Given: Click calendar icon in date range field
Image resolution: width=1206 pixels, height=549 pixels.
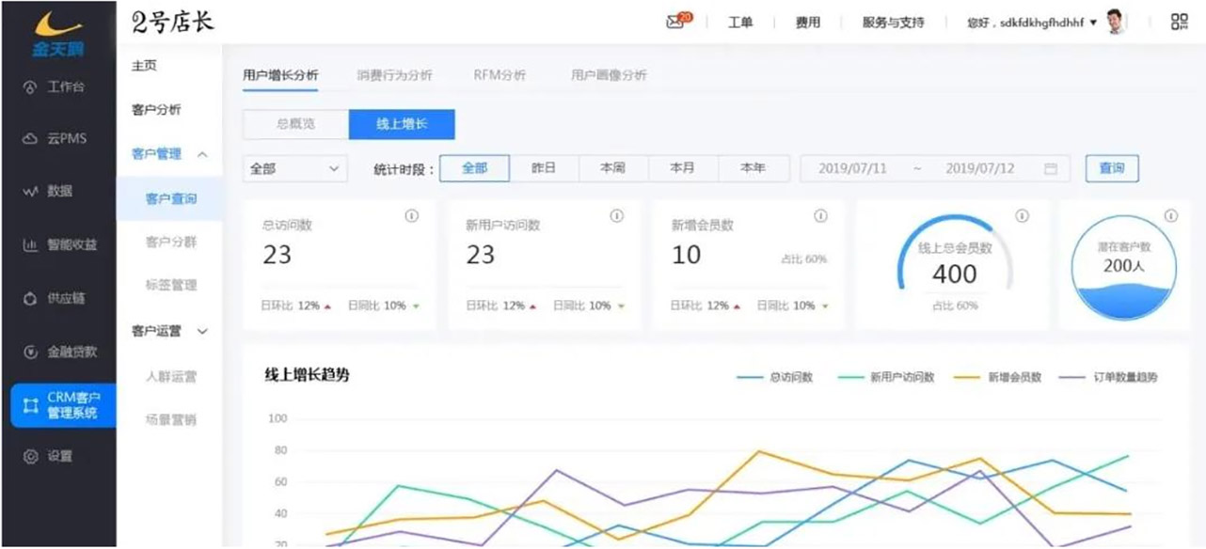Looking at the screenshot, I should (x=1051, y=169).
